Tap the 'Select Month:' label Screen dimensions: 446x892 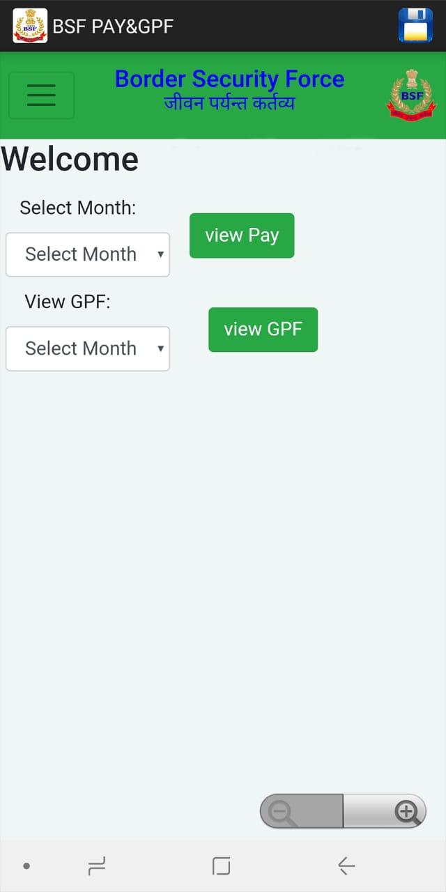coord(78,208)
